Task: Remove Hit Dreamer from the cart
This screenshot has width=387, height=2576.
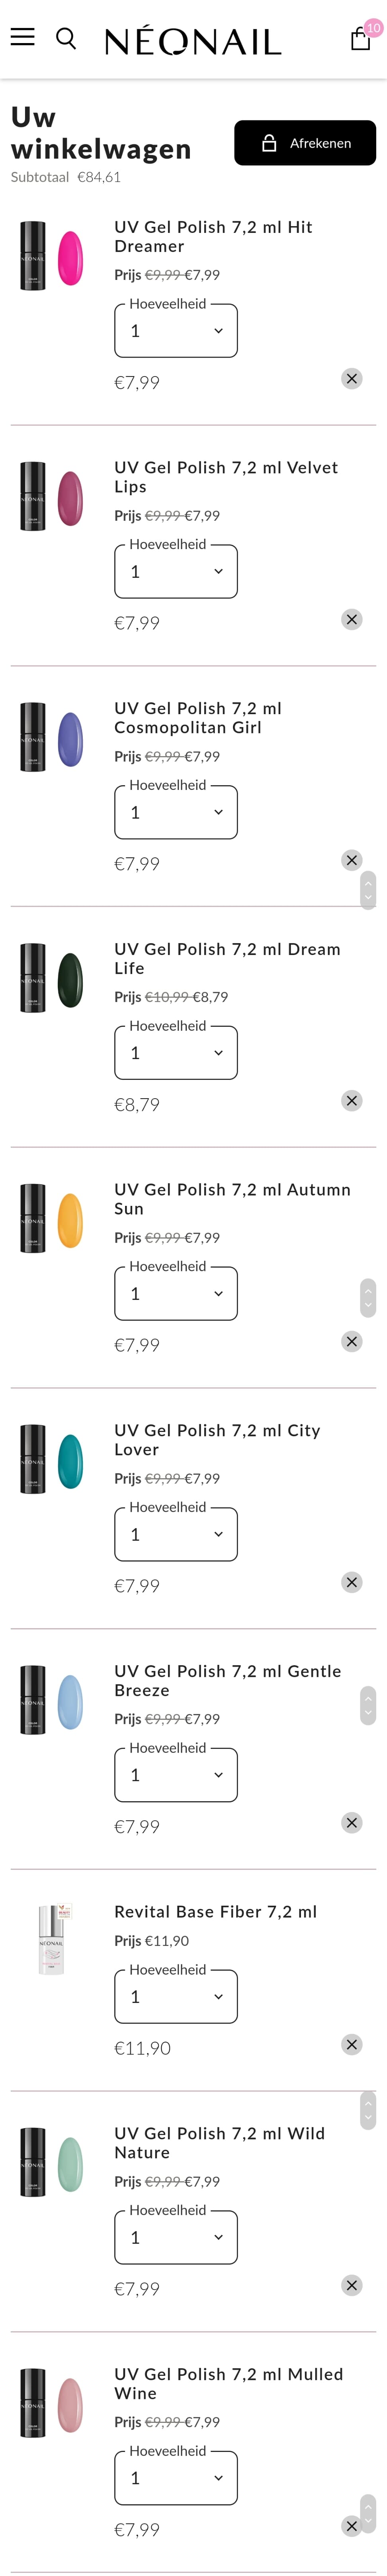Action: tap(351, 379)
